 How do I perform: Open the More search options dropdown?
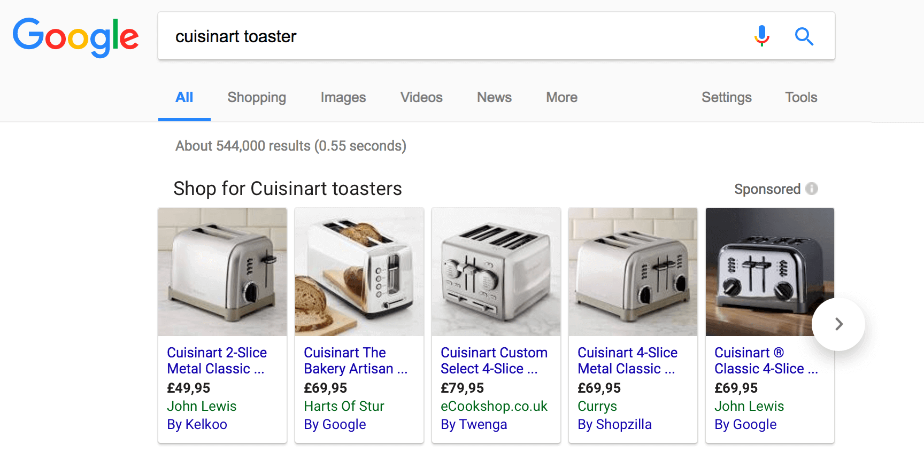(561, 97)
